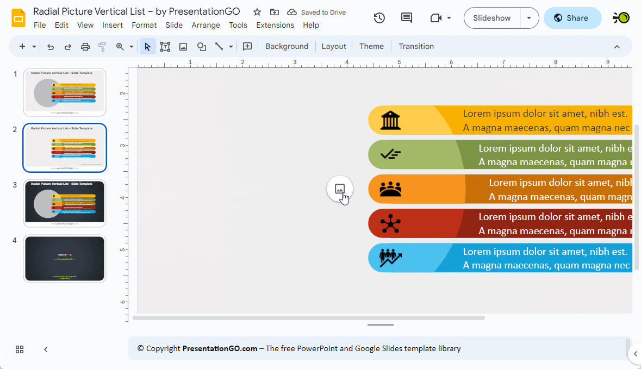Select the line tool
Image resolution: width=641 pixels, height=369 pixels.
point(219,47)
